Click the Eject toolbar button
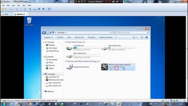The image size is (188, 106). pyautogui.click(x=69, y=37)
